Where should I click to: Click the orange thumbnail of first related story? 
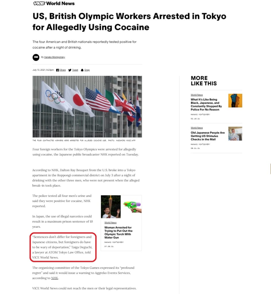click(x=235, y=100)
